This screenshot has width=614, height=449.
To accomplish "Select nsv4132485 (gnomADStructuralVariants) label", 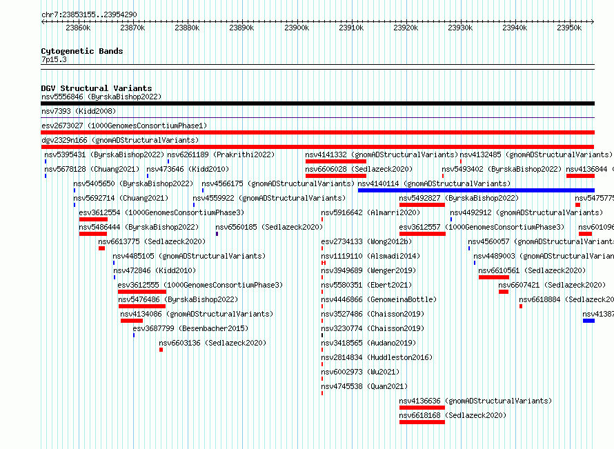I will click(x=536, y=154).
